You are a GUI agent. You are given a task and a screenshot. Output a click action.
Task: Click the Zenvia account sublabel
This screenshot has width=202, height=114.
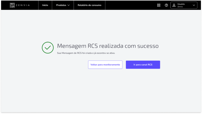[x=180, y=7]
